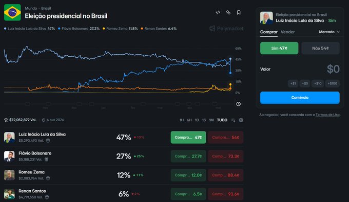Select the Não 54¢ option
The height and width of the screenshot is (202, 349).
click(320, 48)
